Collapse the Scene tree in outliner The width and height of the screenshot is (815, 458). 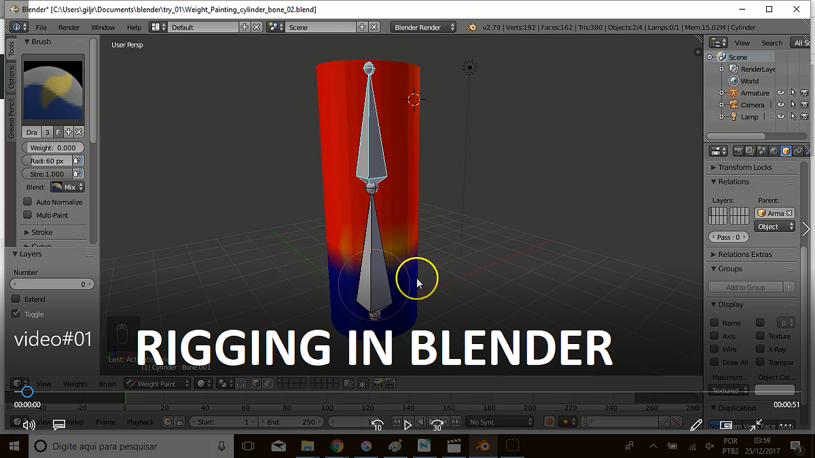[x=710, y=57]
